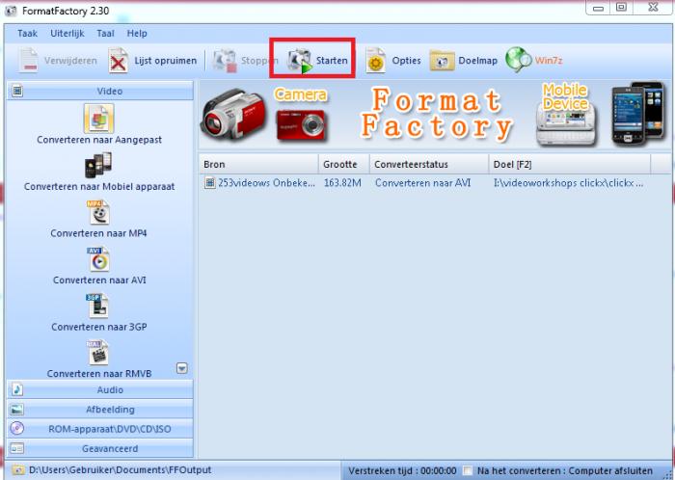Click the I:\videoworkshops clickx destination cell
The height and width of the screenshot is (480, 675).
569,183
